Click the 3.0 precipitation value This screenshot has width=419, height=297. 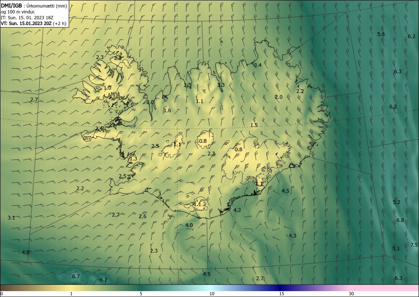[x=150, y=102]
